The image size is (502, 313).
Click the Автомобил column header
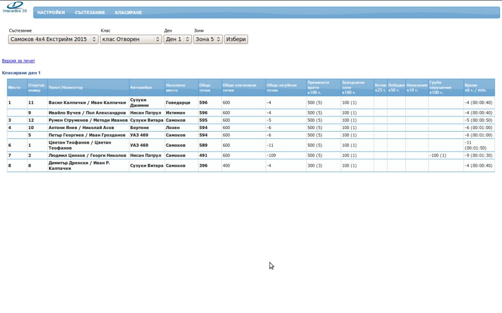click(141, 88)
